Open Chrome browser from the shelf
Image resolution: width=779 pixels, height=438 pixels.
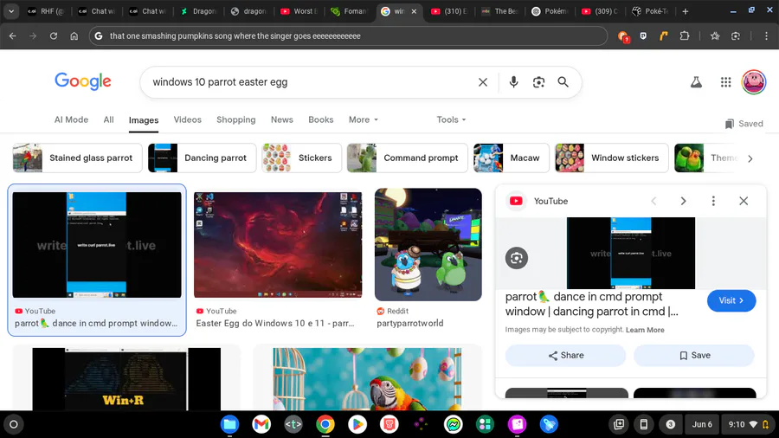coord(325,424)
